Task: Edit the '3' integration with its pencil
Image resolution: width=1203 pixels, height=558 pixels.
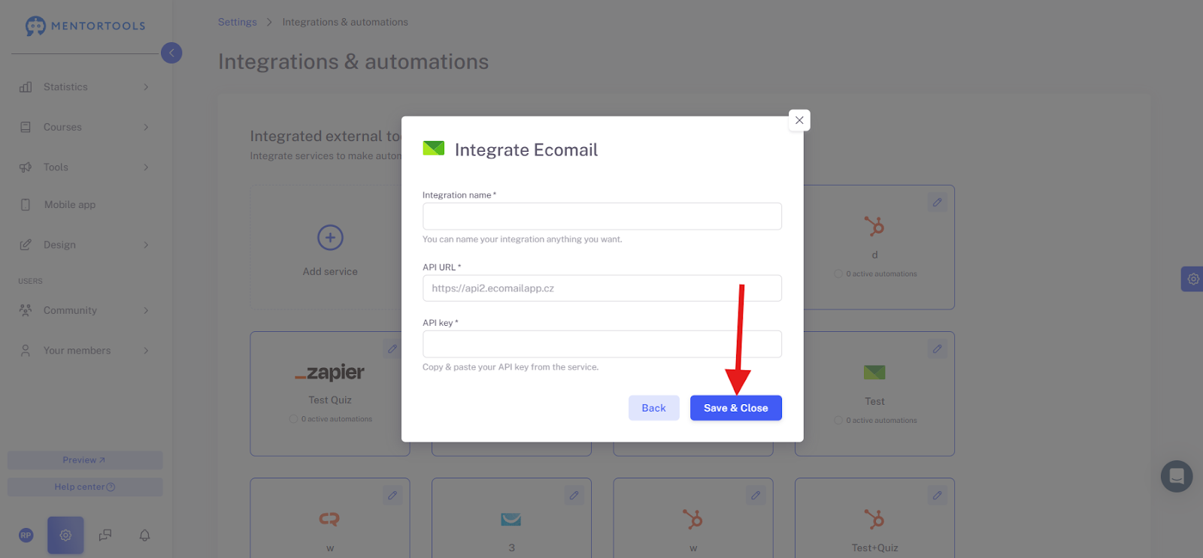Action: [574, 495]
